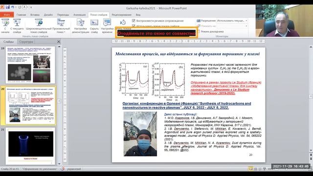Close the slides thumbnail pane

pyautogui.click(x=59, y=42)
